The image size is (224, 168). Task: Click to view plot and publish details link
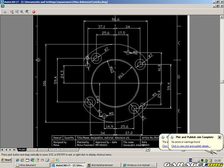tap(191, 146)
